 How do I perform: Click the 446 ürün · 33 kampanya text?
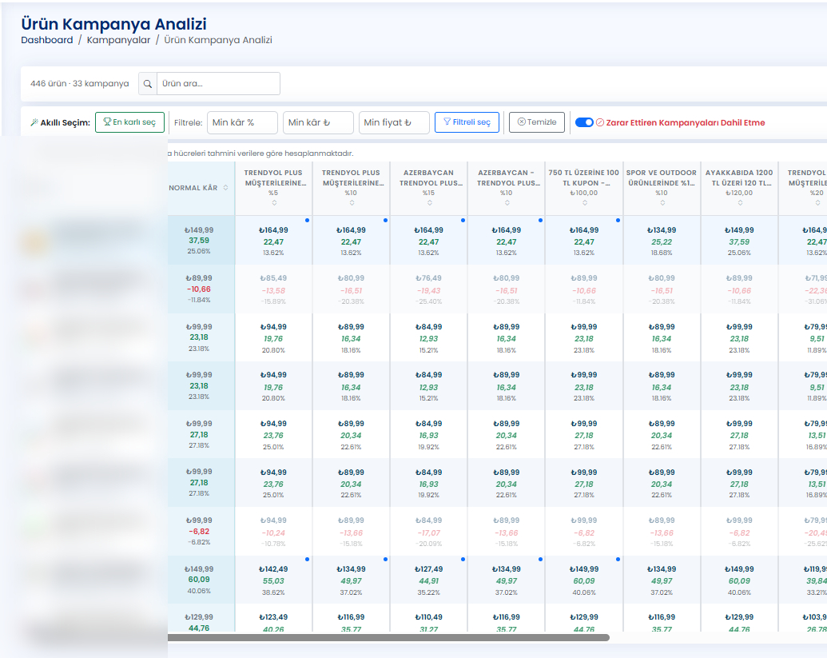click(x=80, y=84)
